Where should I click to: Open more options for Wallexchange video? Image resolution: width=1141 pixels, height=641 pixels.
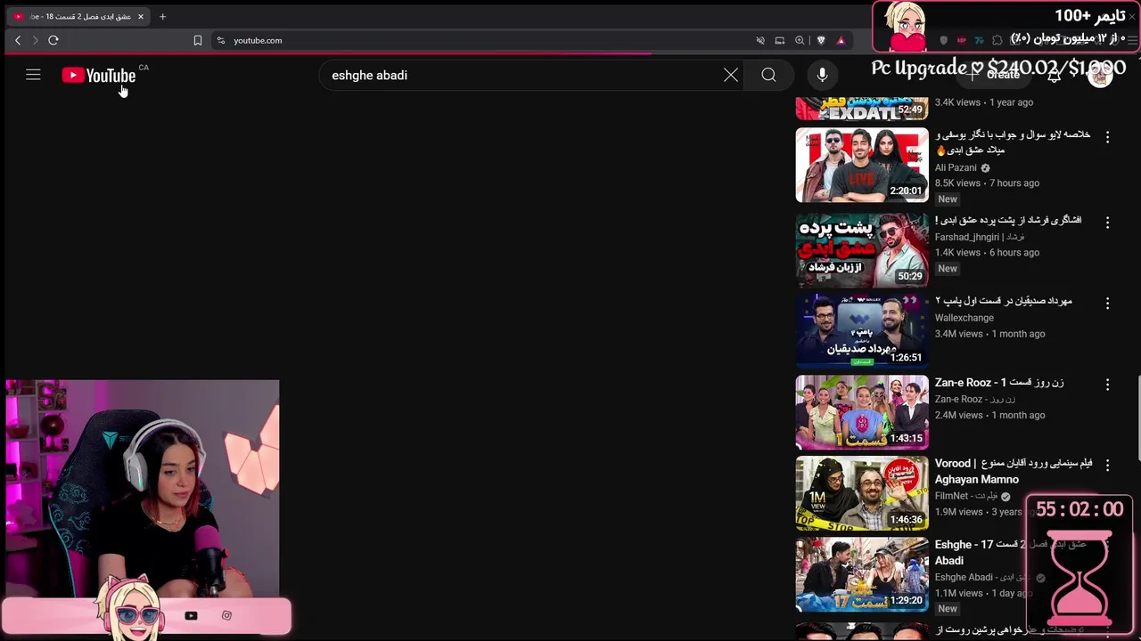1107,303
